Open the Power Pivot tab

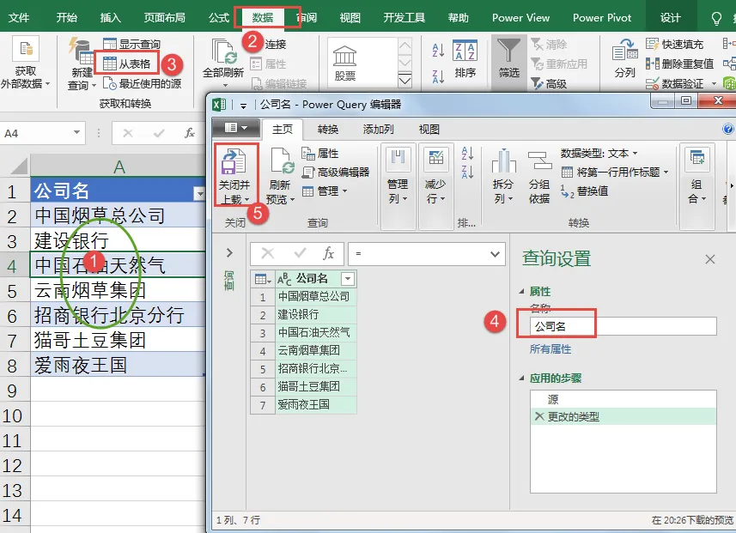point(602,18)
